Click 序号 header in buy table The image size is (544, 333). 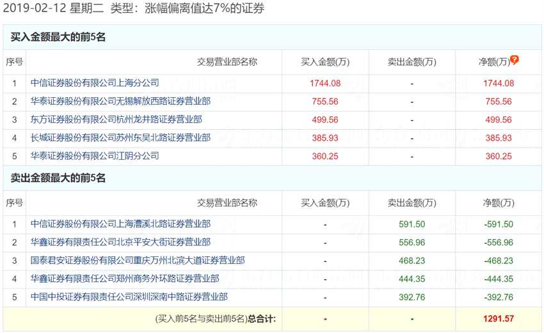(14, 62)
